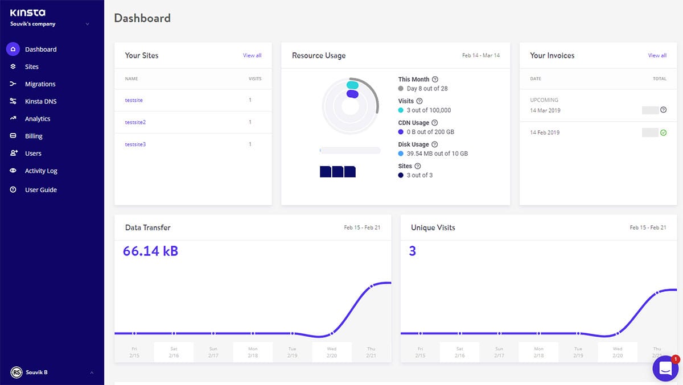Click View all in Your Sites
The width and height of the screenshot is (683, 385).
click(252, 56)
